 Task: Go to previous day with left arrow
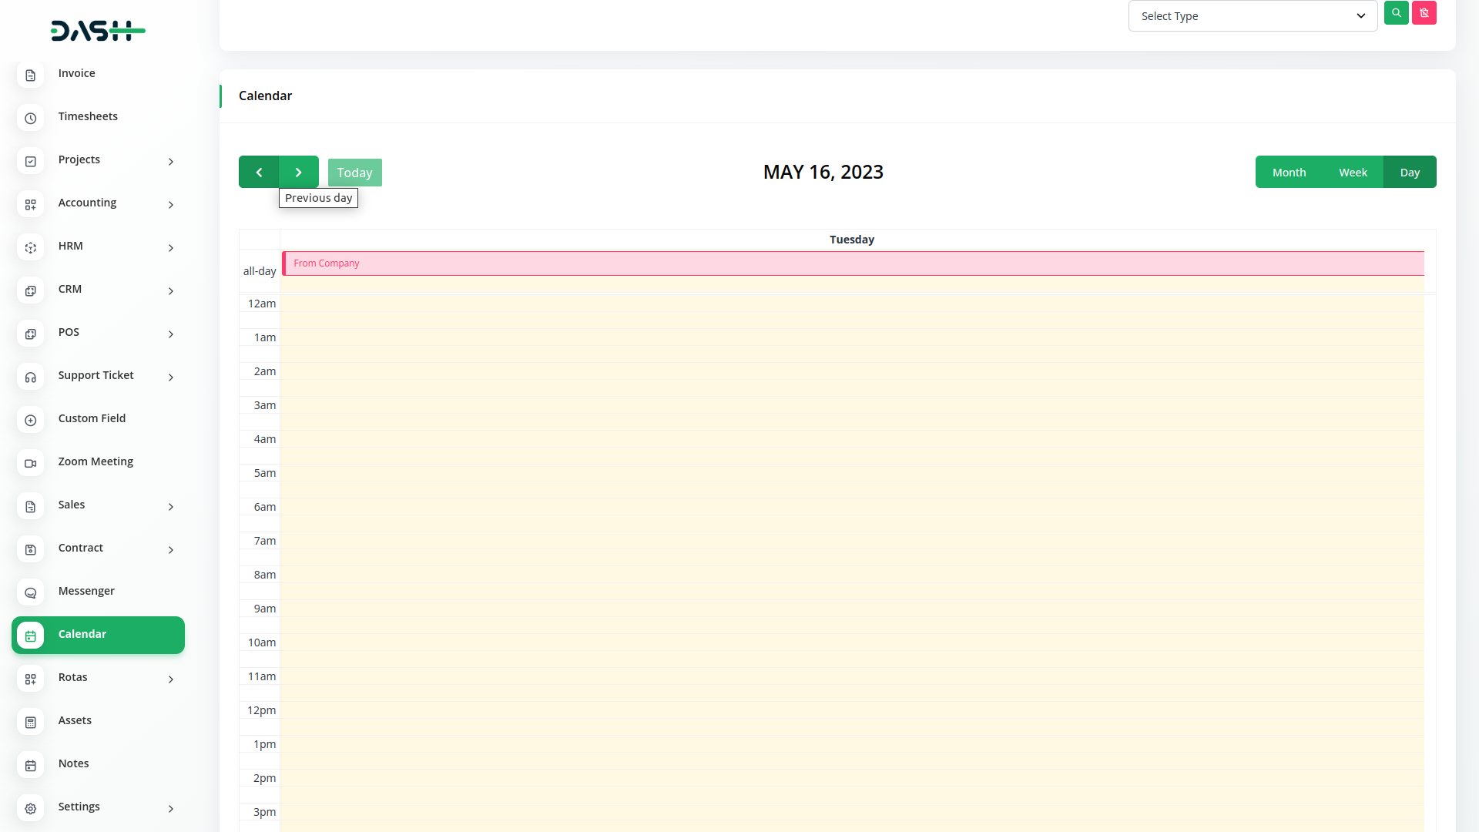click(x=259, y=172)
